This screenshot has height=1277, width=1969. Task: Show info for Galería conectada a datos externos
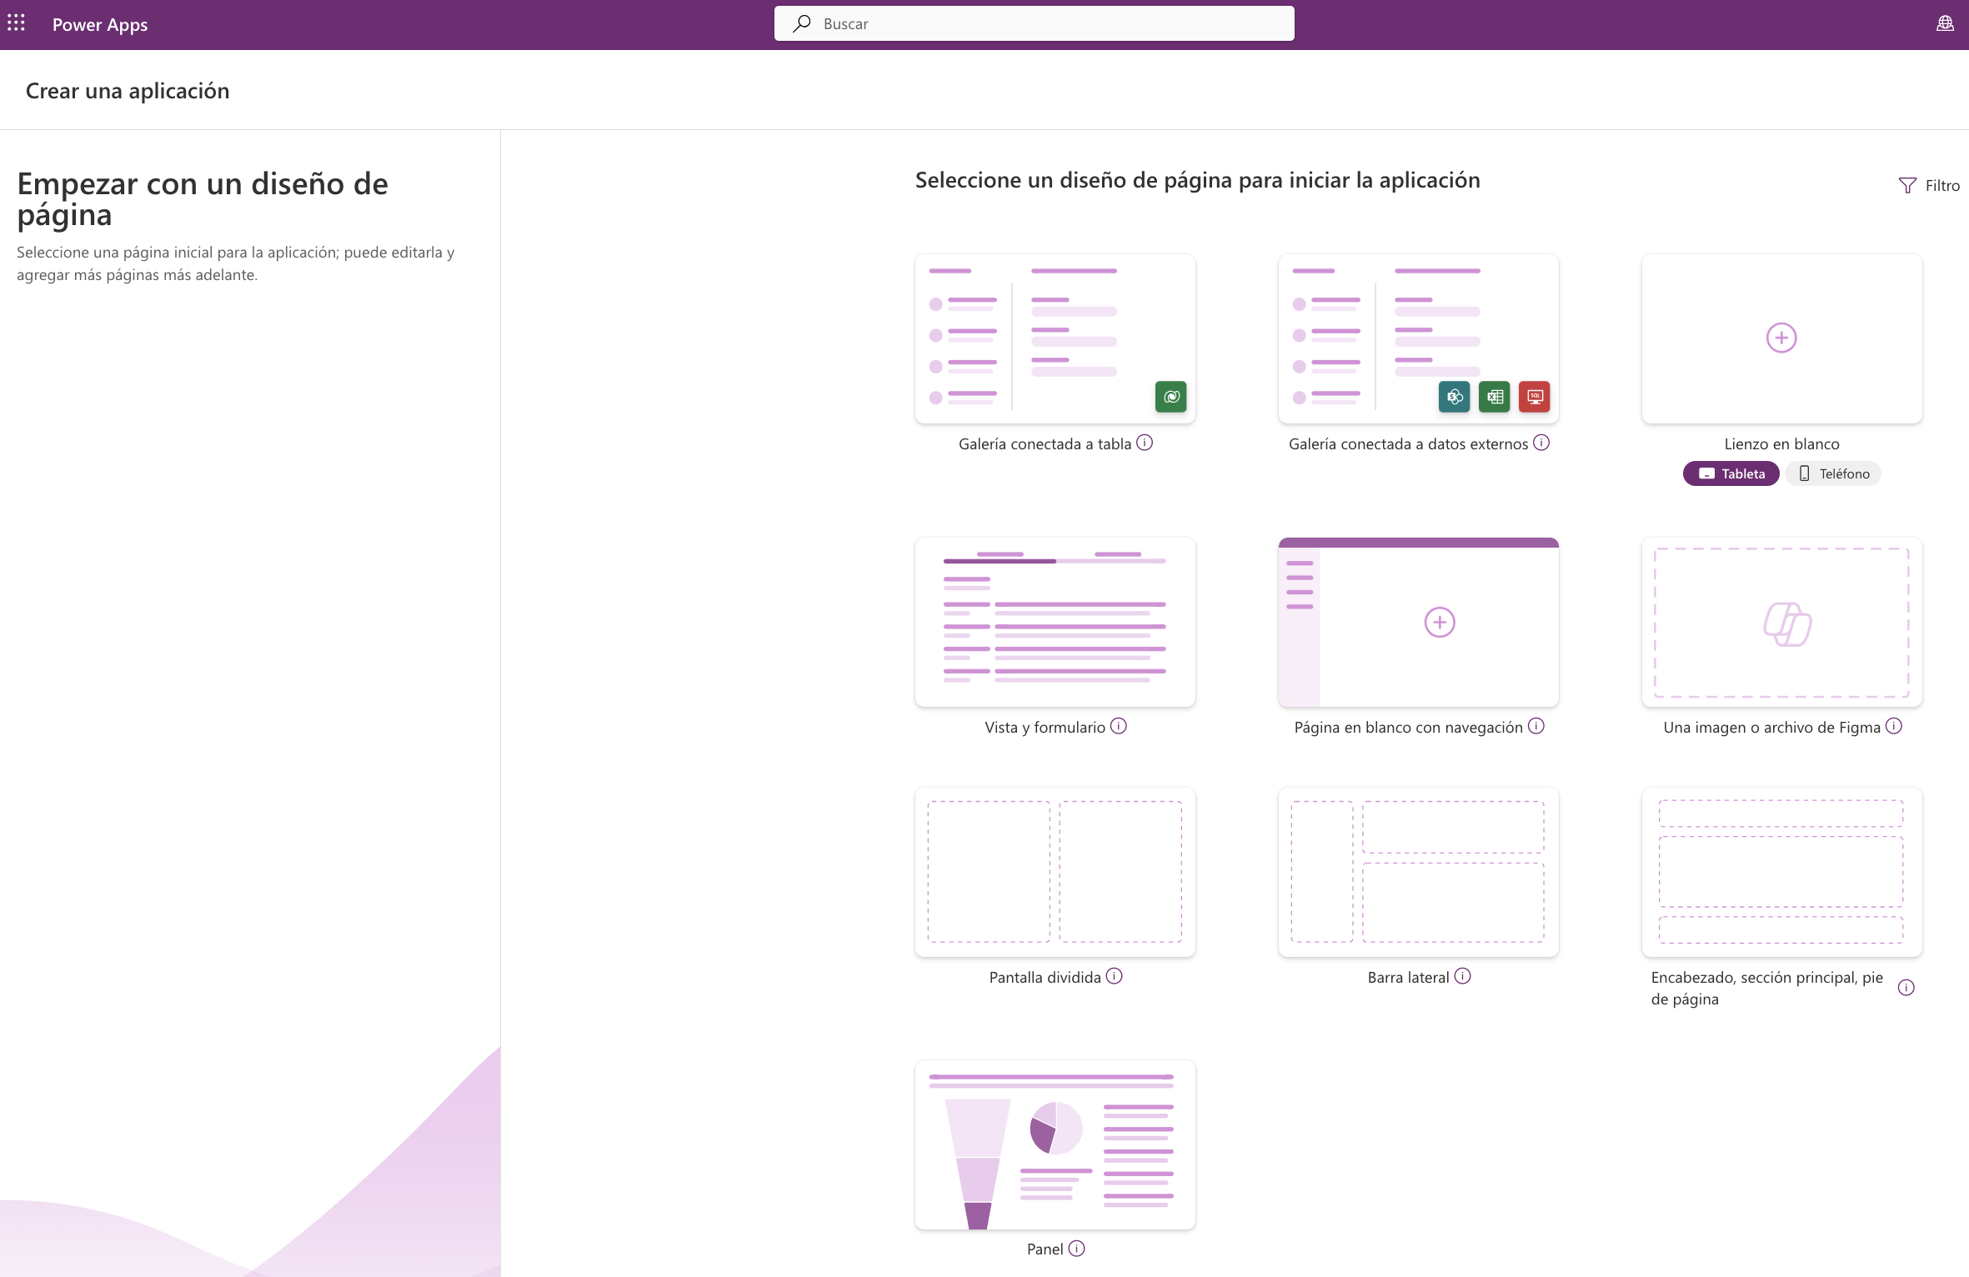point(1541,443)
